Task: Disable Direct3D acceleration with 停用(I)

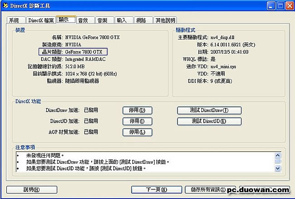Action: pyautogui.click(x=138, y=121)
